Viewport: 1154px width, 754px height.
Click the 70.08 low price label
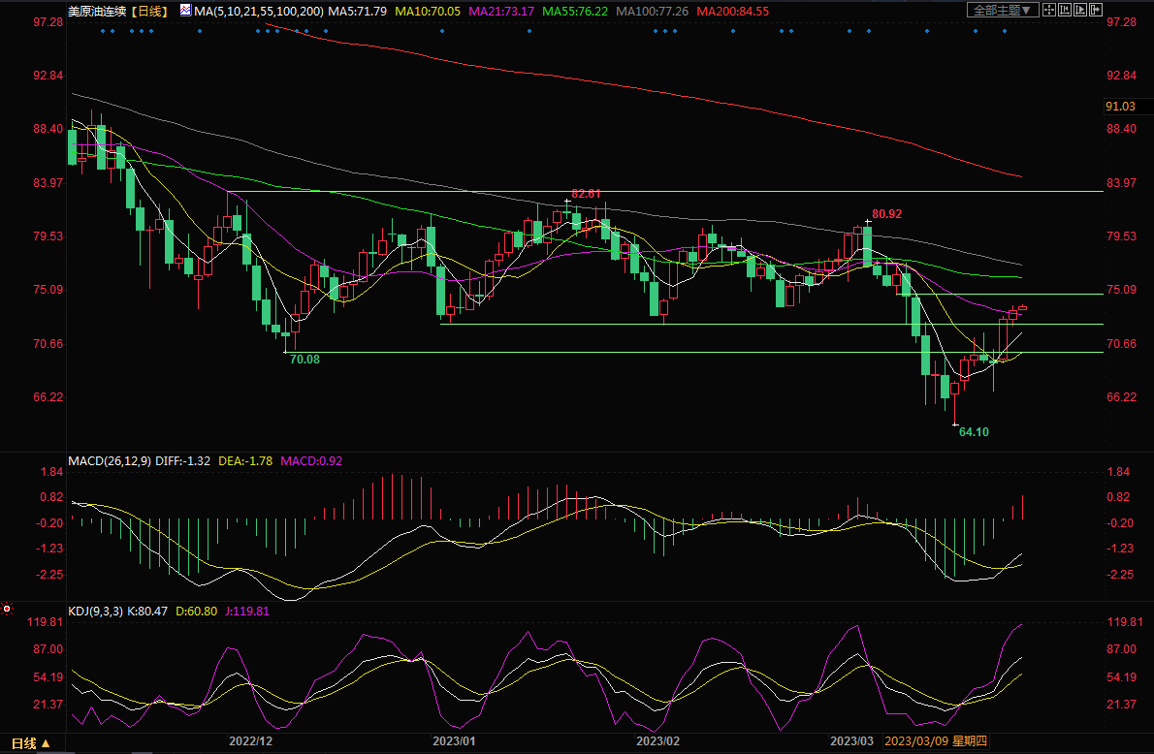coord(305,360)
